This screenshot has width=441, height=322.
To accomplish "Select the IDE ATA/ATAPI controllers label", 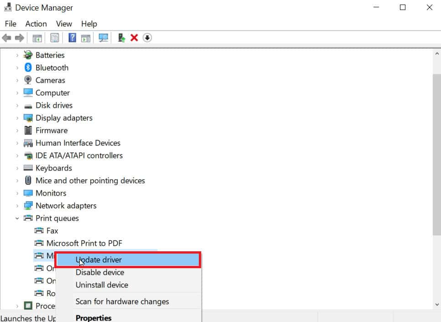I will click(79, 156).
